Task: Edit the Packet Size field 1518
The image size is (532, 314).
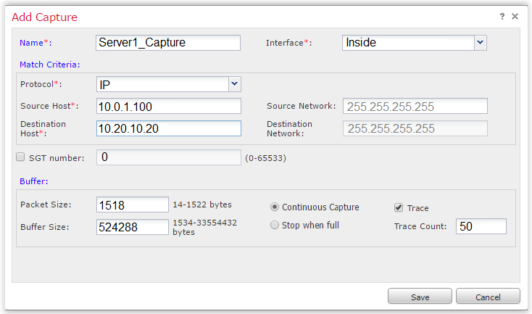Action: pos(133,204)
